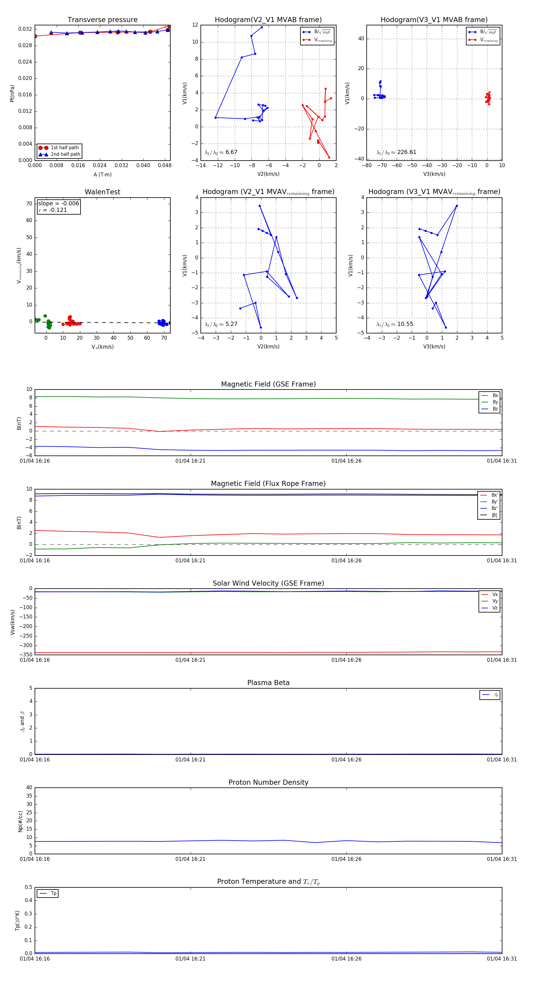
Task: Click the "r = -0.121" annotation
Action: click(x=53, y=210)
